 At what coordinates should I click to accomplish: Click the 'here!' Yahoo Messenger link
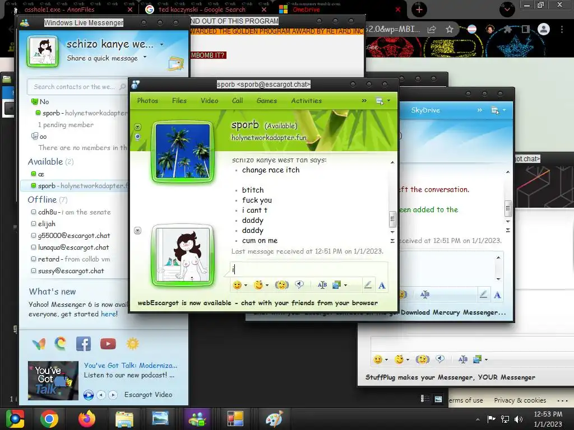point(109,314)
